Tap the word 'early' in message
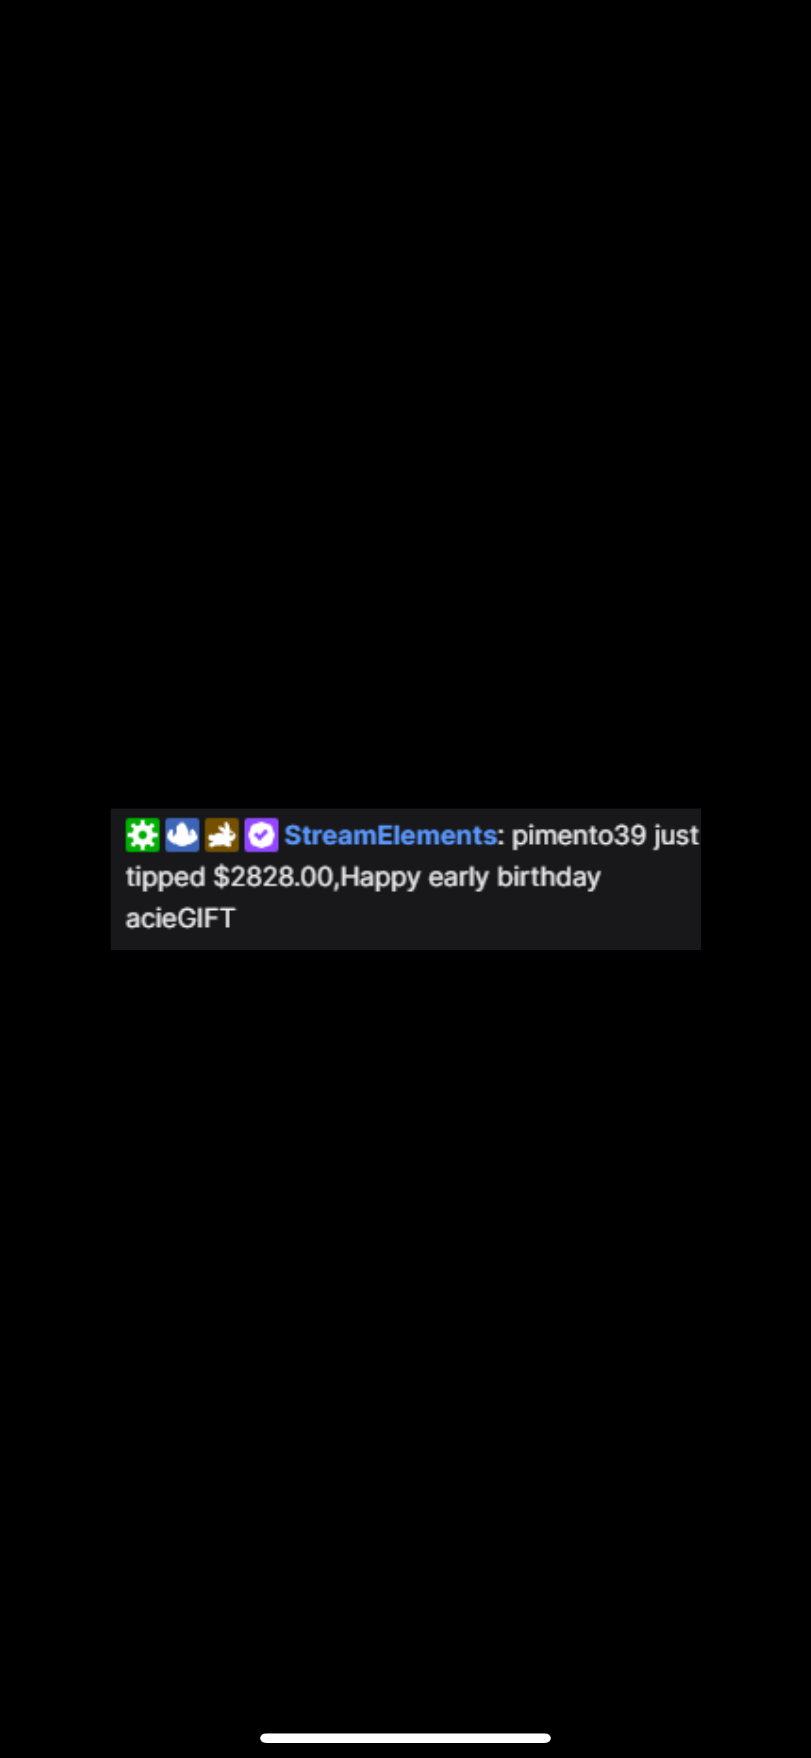The width and height of the screenshot is (811, 1758). pos(459,878)
